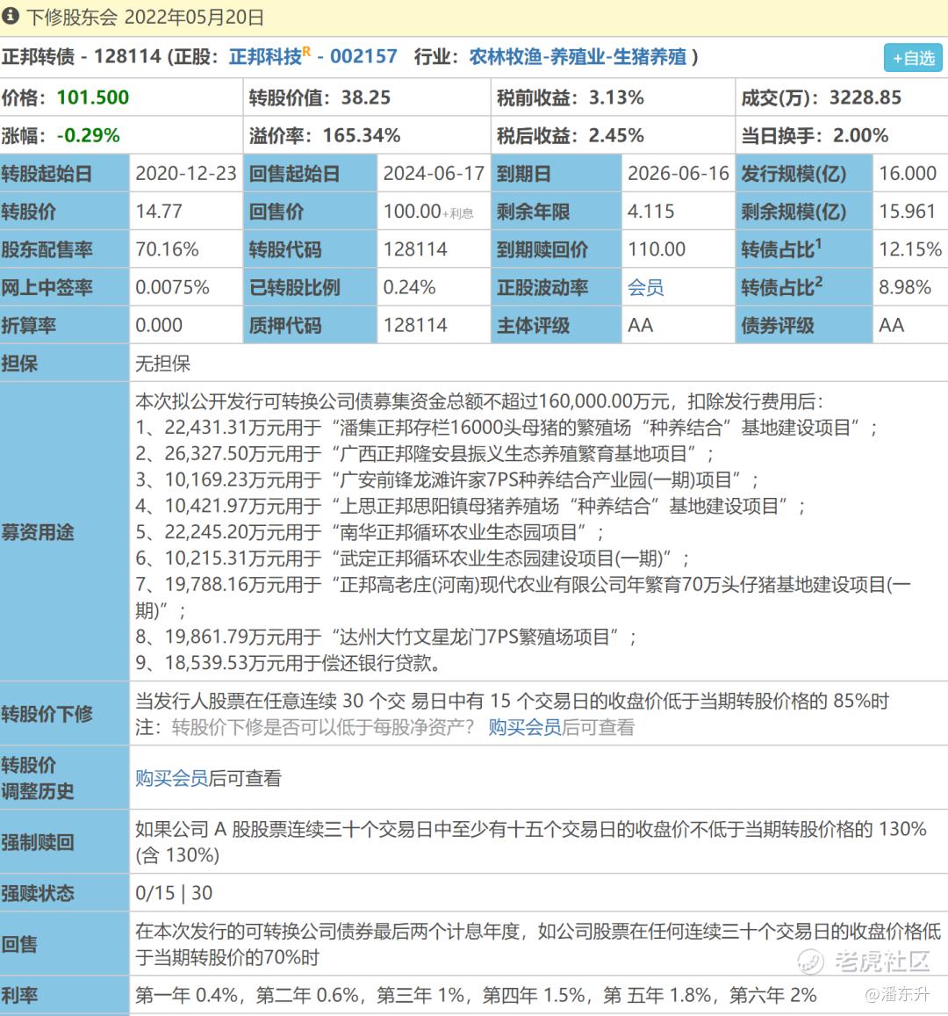Click the 网上中签率 value 0.0075%
The width and height of the screenshot is (948, 1016).
[x=172, y=287]
